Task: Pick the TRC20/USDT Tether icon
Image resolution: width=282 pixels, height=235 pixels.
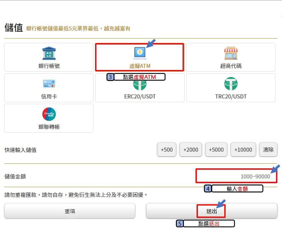Action: click(231, 84)
